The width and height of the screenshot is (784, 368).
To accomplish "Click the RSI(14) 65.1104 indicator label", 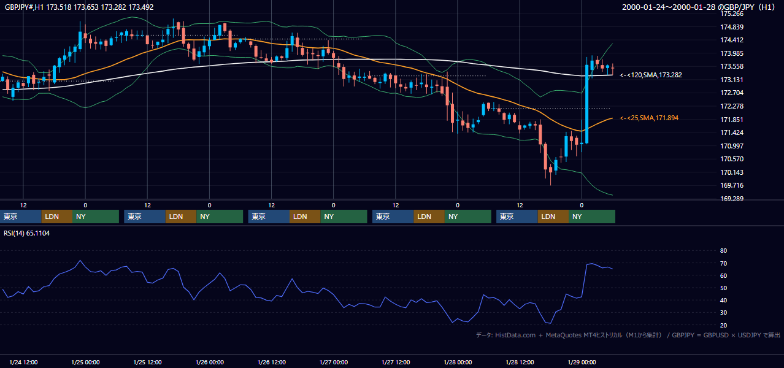I will click(27, 233).
